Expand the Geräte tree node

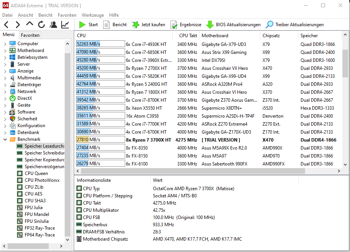click(5, 105)
